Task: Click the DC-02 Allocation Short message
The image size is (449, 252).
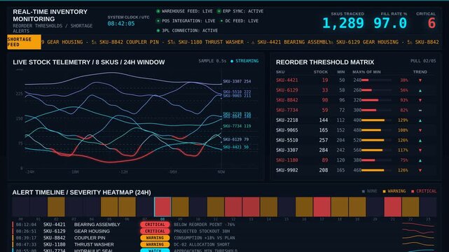Action: (x=202, y=244)
